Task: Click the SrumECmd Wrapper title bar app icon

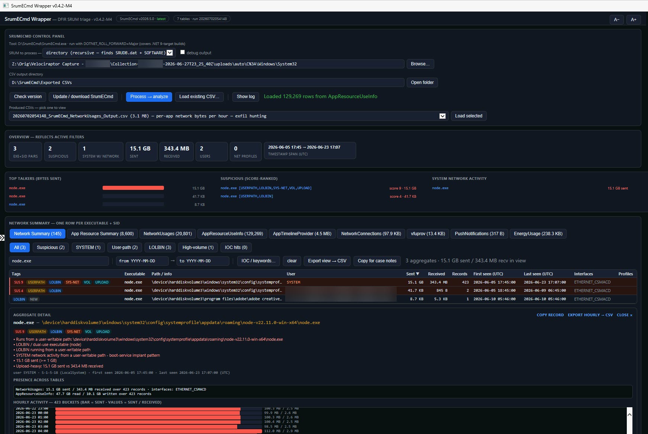Action: click(6, 6)
